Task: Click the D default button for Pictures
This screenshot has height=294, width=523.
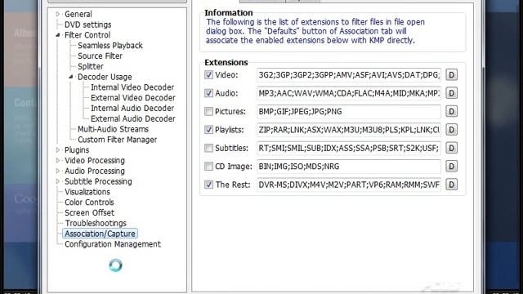Action: point(451,111)
